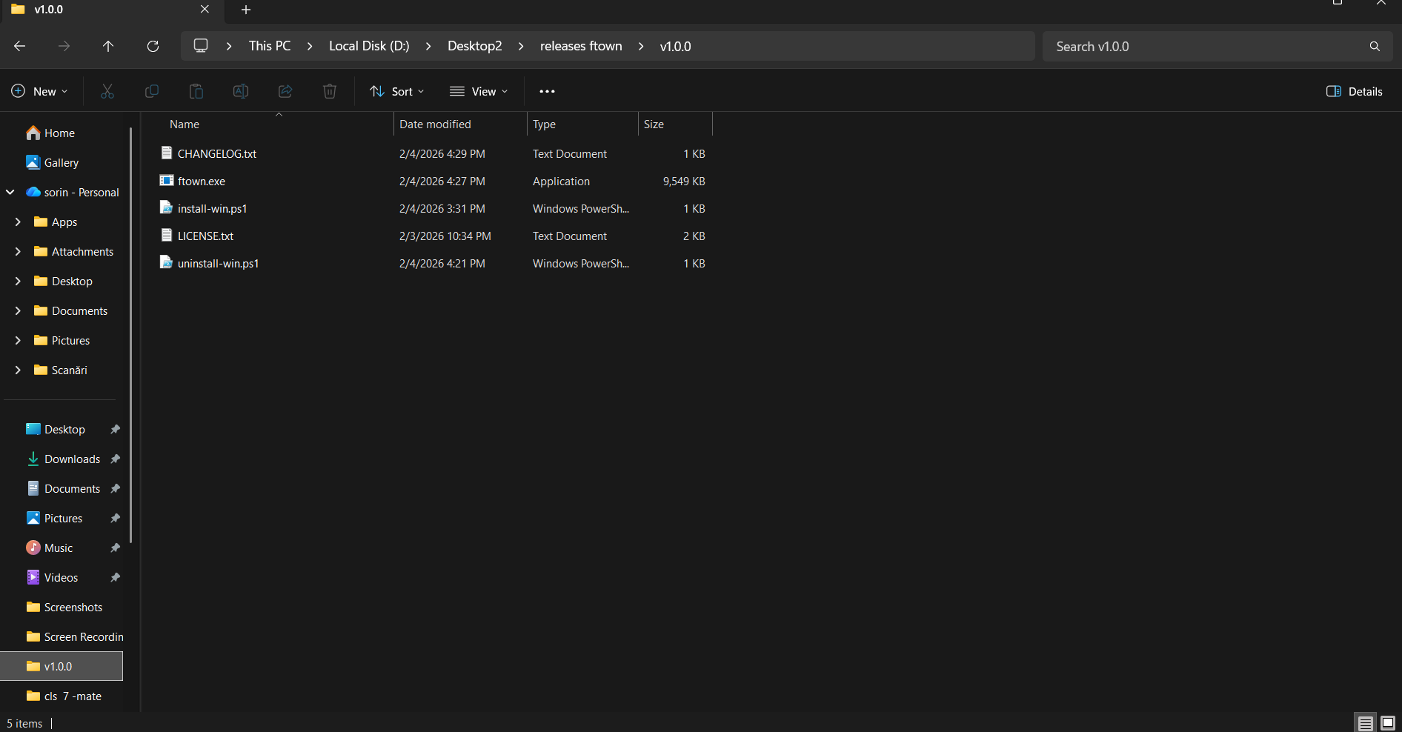Open the Sort dropdown menu

(x=397, y=91)
